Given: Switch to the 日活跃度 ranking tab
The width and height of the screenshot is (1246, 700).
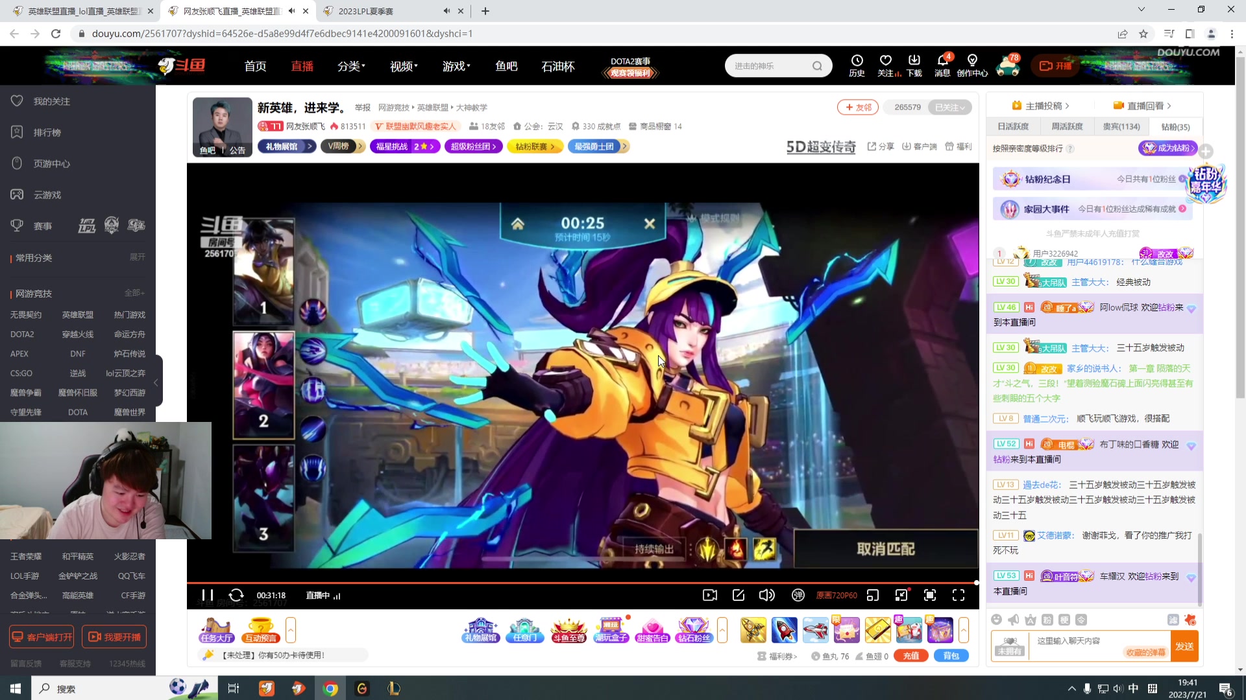Looking at the screenshot, I should coord(1013,126).
